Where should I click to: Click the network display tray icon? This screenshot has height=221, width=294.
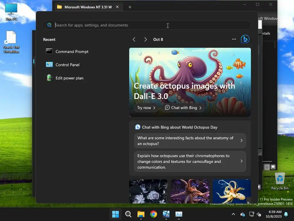point(252,214)
